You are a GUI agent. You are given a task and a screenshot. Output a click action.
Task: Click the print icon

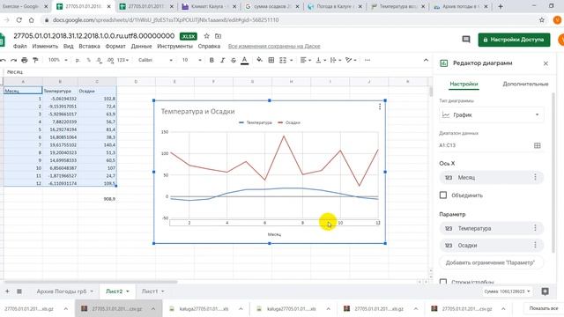tap(25, 60)
